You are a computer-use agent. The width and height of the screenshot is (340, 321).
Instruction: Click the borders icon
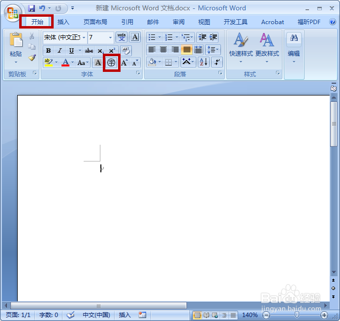(x=168, y=62)
